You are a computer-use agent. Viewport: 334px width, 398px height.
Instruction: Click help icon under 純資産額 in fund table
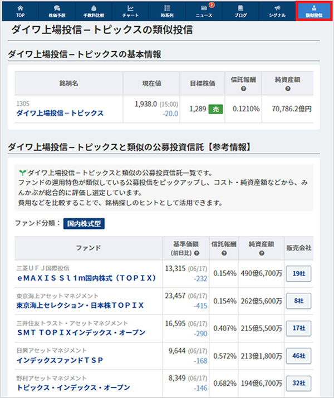pos(262,253)
